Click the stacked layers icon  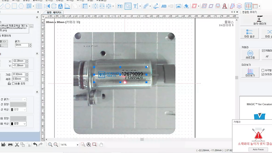coord(239,6)
